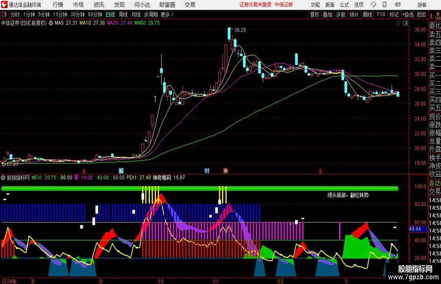Select the 日线 daily period tab
Screen dimensions: 441x284
[110, 14]
